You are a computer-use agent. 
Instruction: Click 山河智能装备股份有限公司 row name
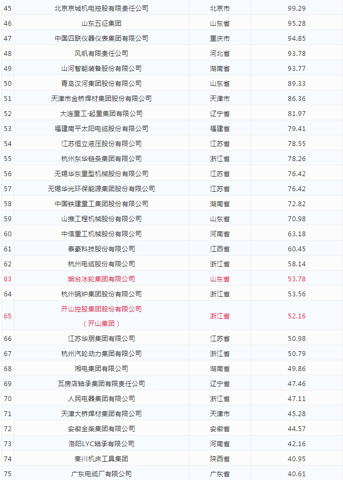pyautogui.click(x=101, y=68)
